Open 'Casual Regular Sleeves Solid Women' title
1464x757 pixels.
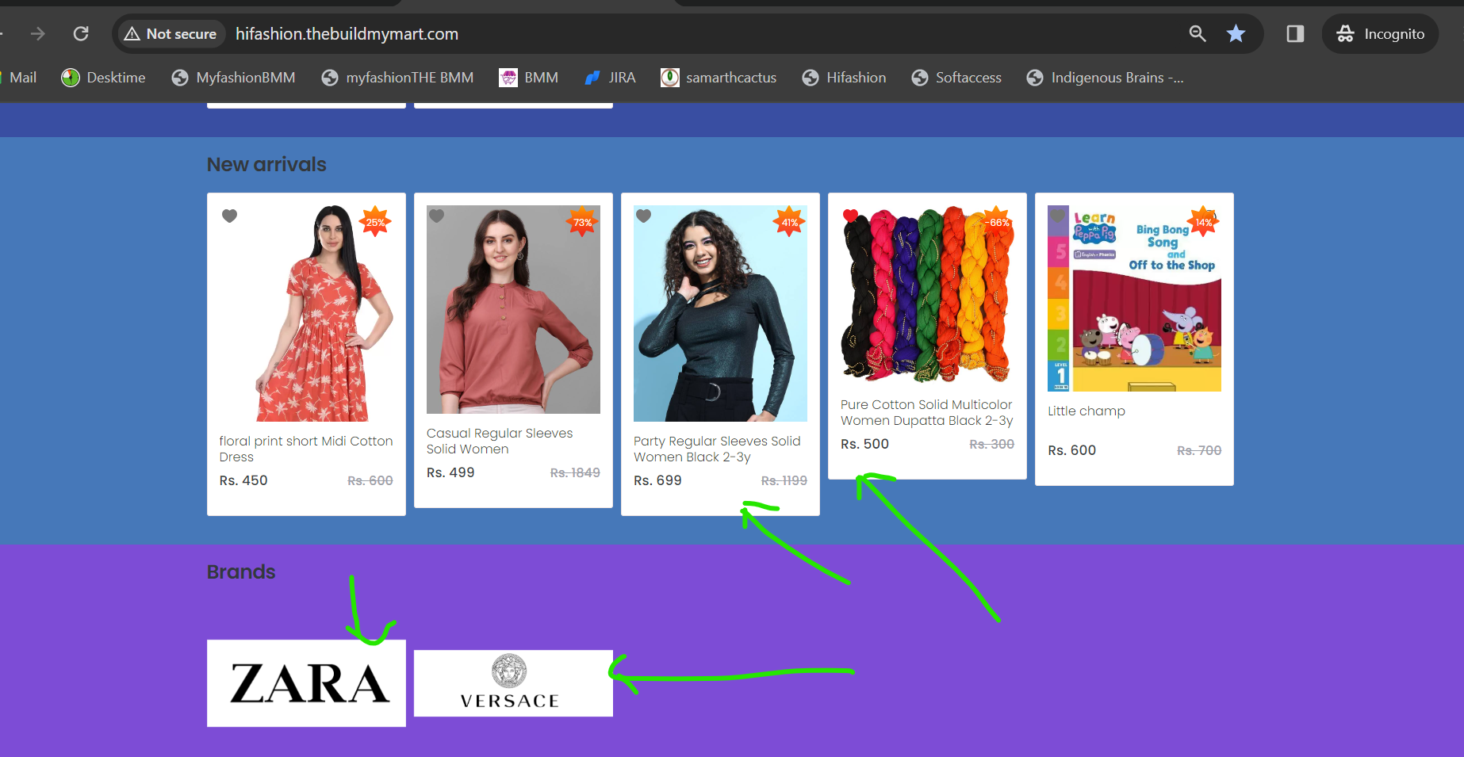pyautogui.click(x=500, y=441)
